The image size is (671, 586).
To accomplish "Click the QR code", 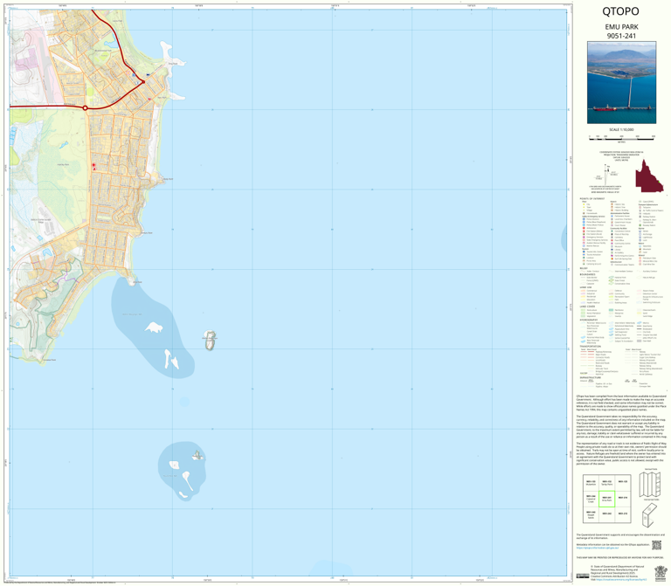I will 656,545.
